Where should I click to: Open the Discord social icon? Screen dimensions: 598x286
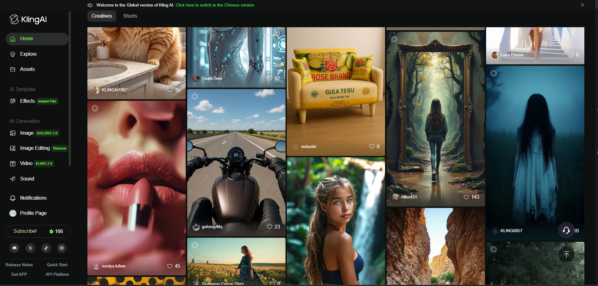click(x=15, y=248)
